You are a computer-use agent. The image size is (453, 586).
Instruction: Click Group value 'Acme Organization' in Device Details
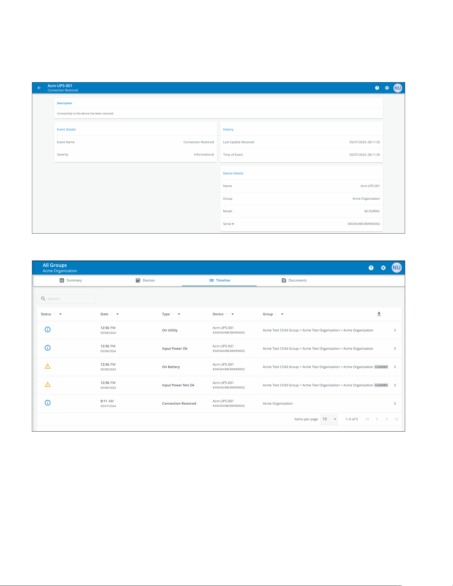pos(366,198)
